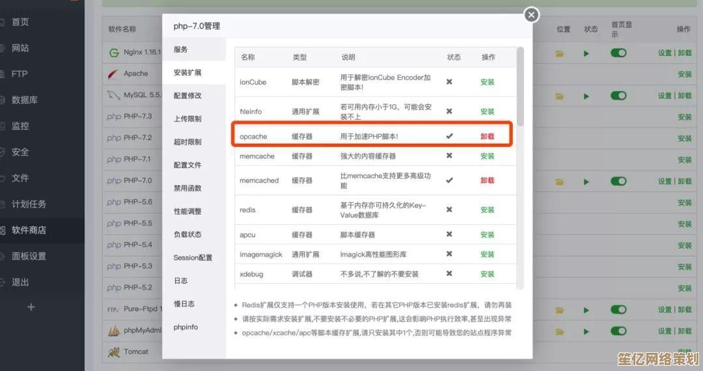Open the Session配置 tab

pyautogui.click(x=193, y=258)
